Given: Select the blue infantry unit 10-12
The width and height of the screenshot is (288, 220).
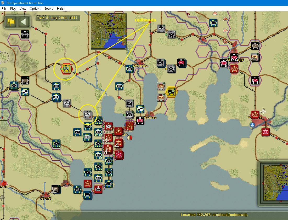Looking at the screenshot, I should click(98, 132).
